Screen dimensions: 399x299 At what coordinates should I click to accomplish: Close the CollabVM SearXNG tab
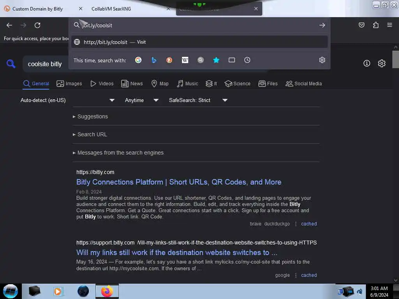click(168, 9)
